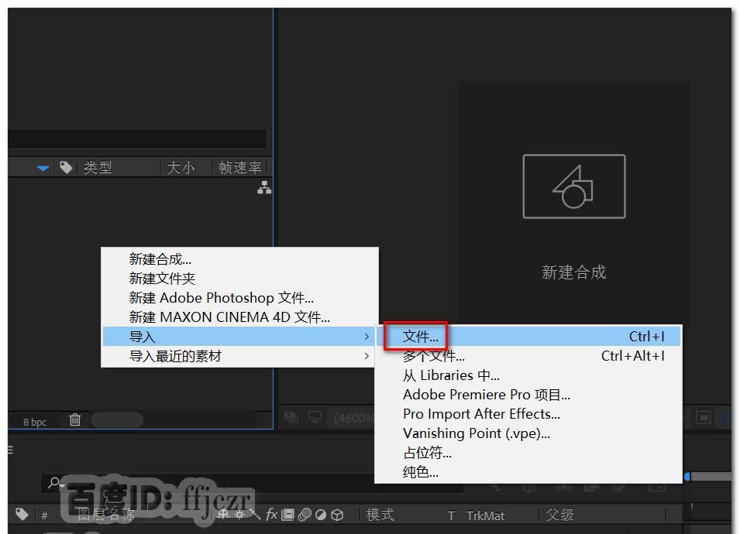Screen dimensions: 740x534
Task: Click the search magnifier icon in timeline
Action: [x=53, y=481]
